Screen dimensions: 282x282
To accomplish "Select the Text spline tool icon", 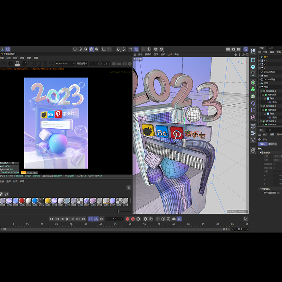I will [253, 74].
